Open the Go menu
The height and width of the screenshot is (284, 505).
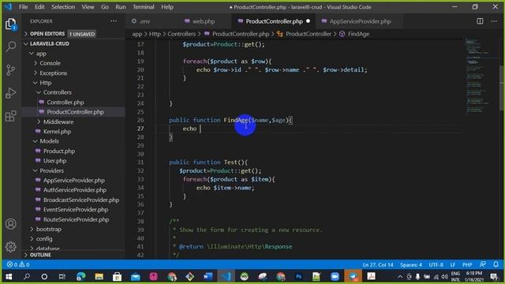[x=105, y=7]
